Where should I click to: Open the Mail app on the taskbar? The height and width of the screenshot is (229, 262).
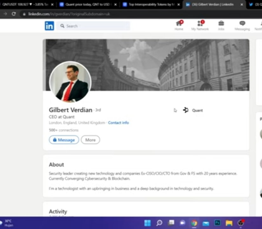(206, 223)
